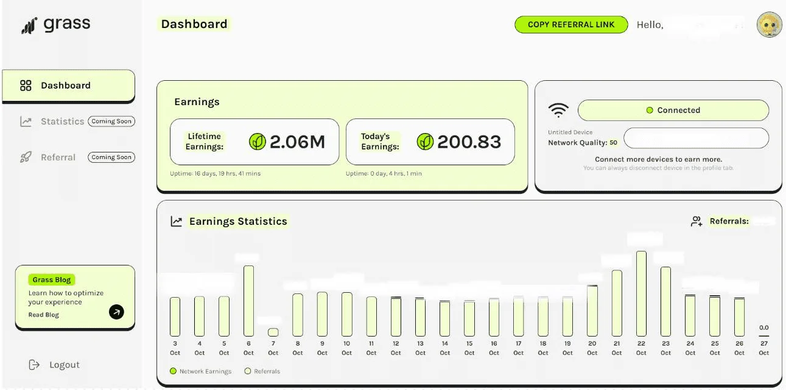786x390 pixels.
Task: Click the Grass Blog title tag
Action: click(x=52, y=280)
